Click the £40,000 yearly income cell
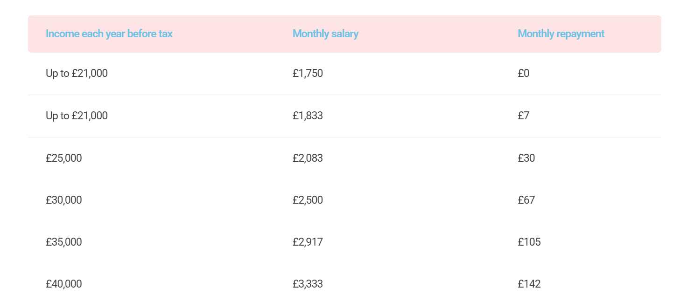Image resolution: width=687 pixels, height=302 pixels. pos(63,284)
